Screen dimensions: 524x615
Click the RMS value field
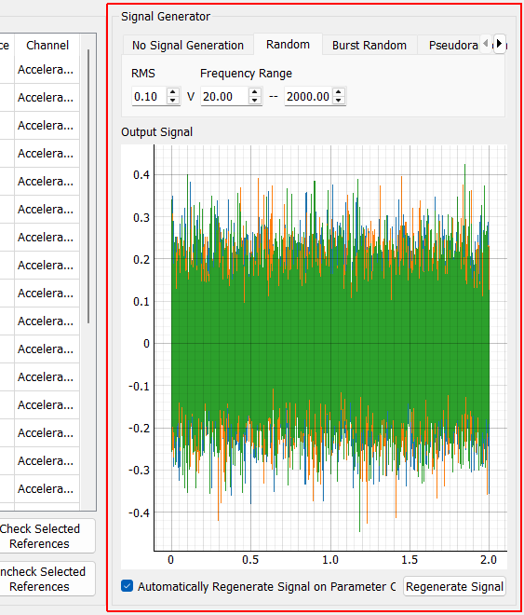click(x=149, y=96)
